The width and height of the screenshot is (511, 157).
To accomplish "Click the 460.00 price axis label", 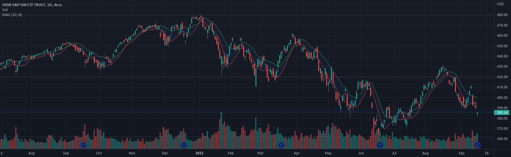I will [502, 36].
